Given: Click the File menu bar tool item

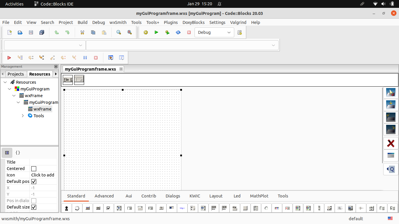Looking at the screenshot, I should pyautogui.click(x=68, y=80).
